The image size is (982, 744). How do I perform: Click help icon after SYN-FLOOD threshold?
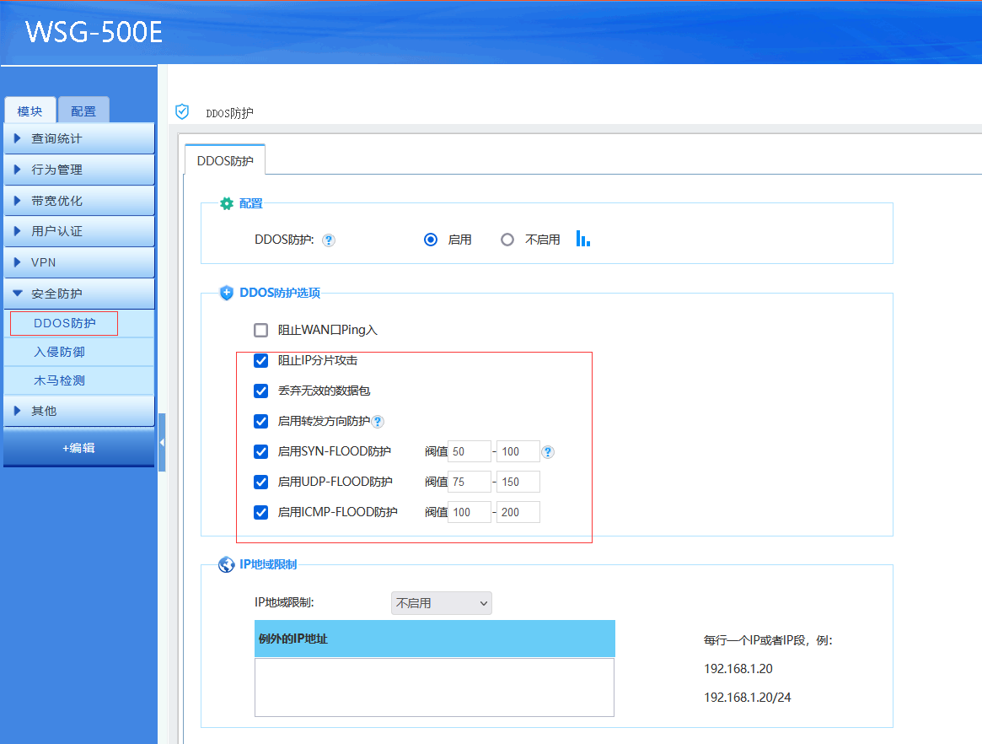(x=548, y=452)
